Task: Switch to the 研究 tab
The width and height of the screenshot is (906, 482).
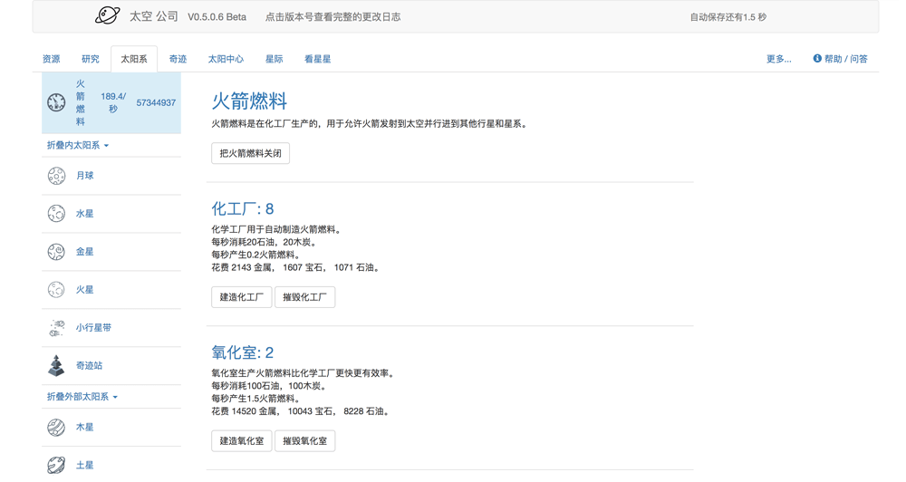Action: point(90,59)
